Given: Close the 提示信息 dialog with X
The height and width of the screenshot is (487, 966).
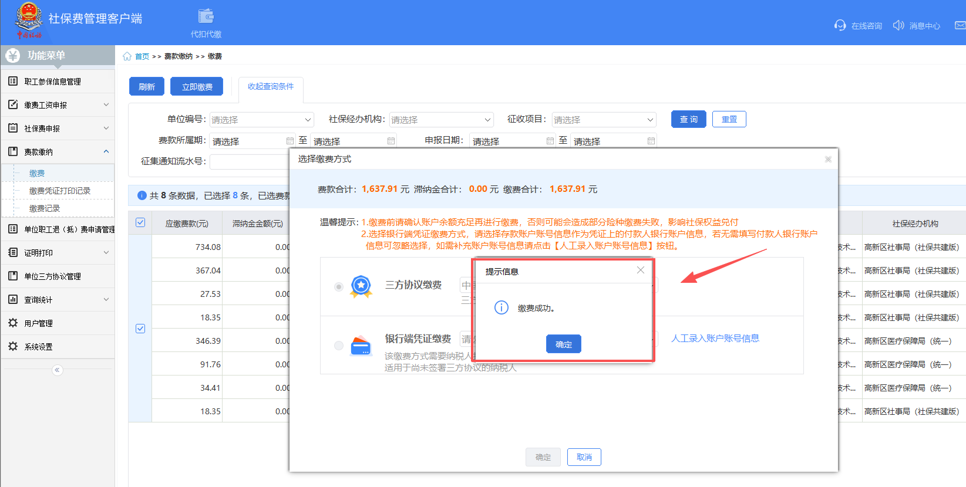Looking at the screenshot, I should [641, 270].
